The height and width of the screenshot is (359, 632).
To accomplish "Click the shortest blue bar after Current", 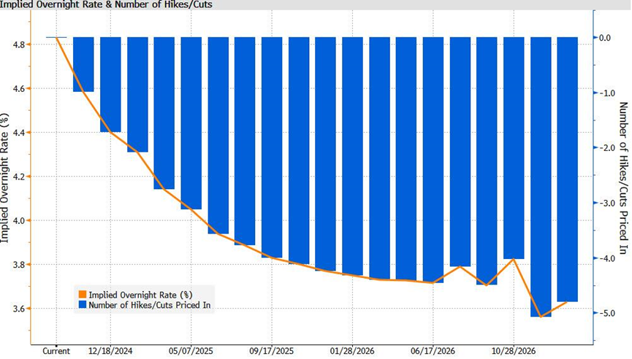I will click(83, 64).
